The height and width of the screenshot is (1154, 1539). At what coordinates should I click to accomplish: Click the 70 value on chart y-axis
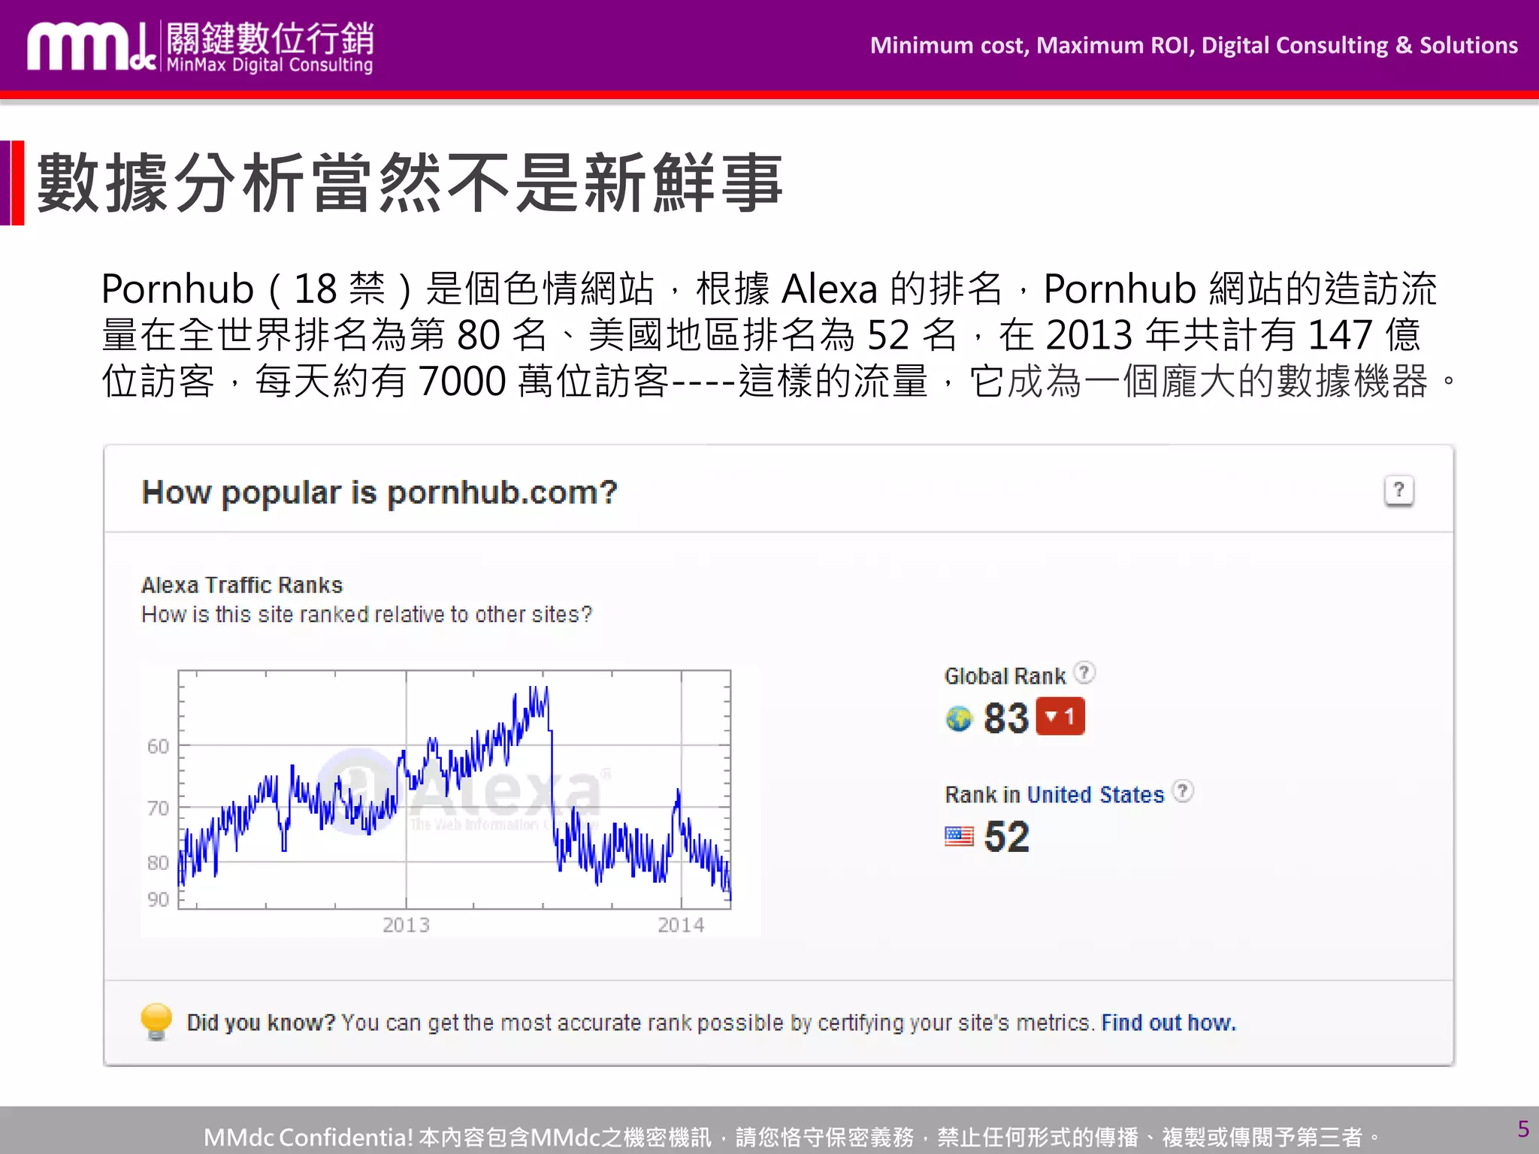(x=159, y=808)
